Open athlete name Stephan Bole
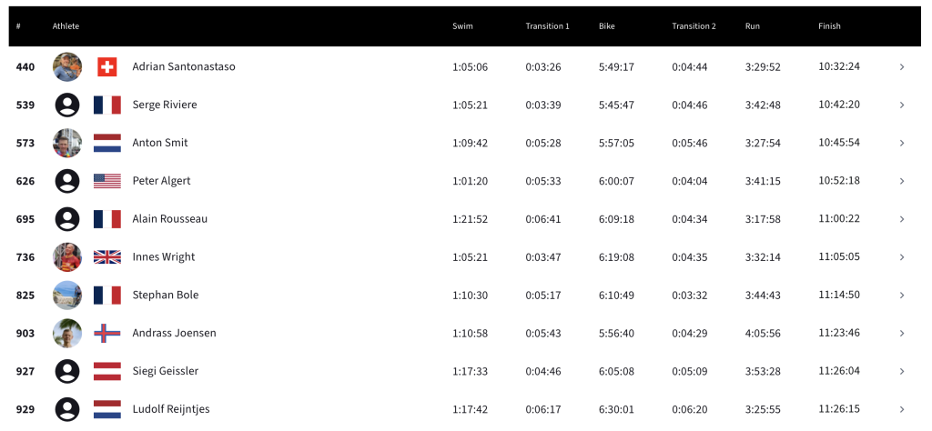932x431 pixels. [166, 295]
